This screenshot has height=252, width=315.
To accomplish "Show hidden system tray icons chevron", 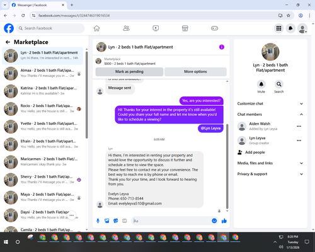I will click(275, 242).
